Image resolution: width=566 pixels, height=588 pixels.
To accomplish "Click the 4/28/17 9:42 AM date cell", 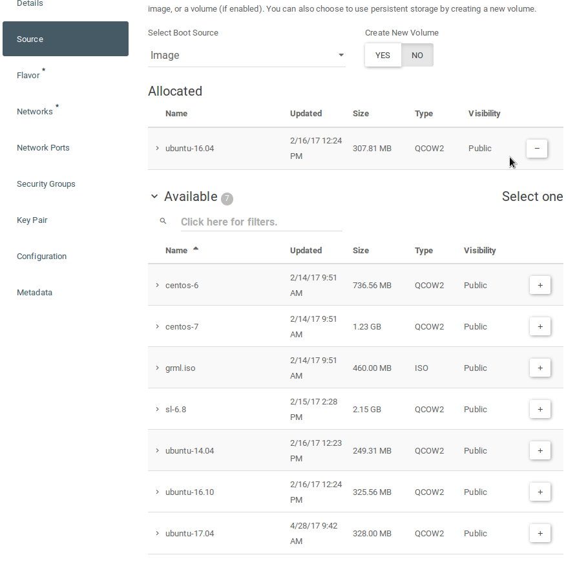I will [x=313, y=533].
